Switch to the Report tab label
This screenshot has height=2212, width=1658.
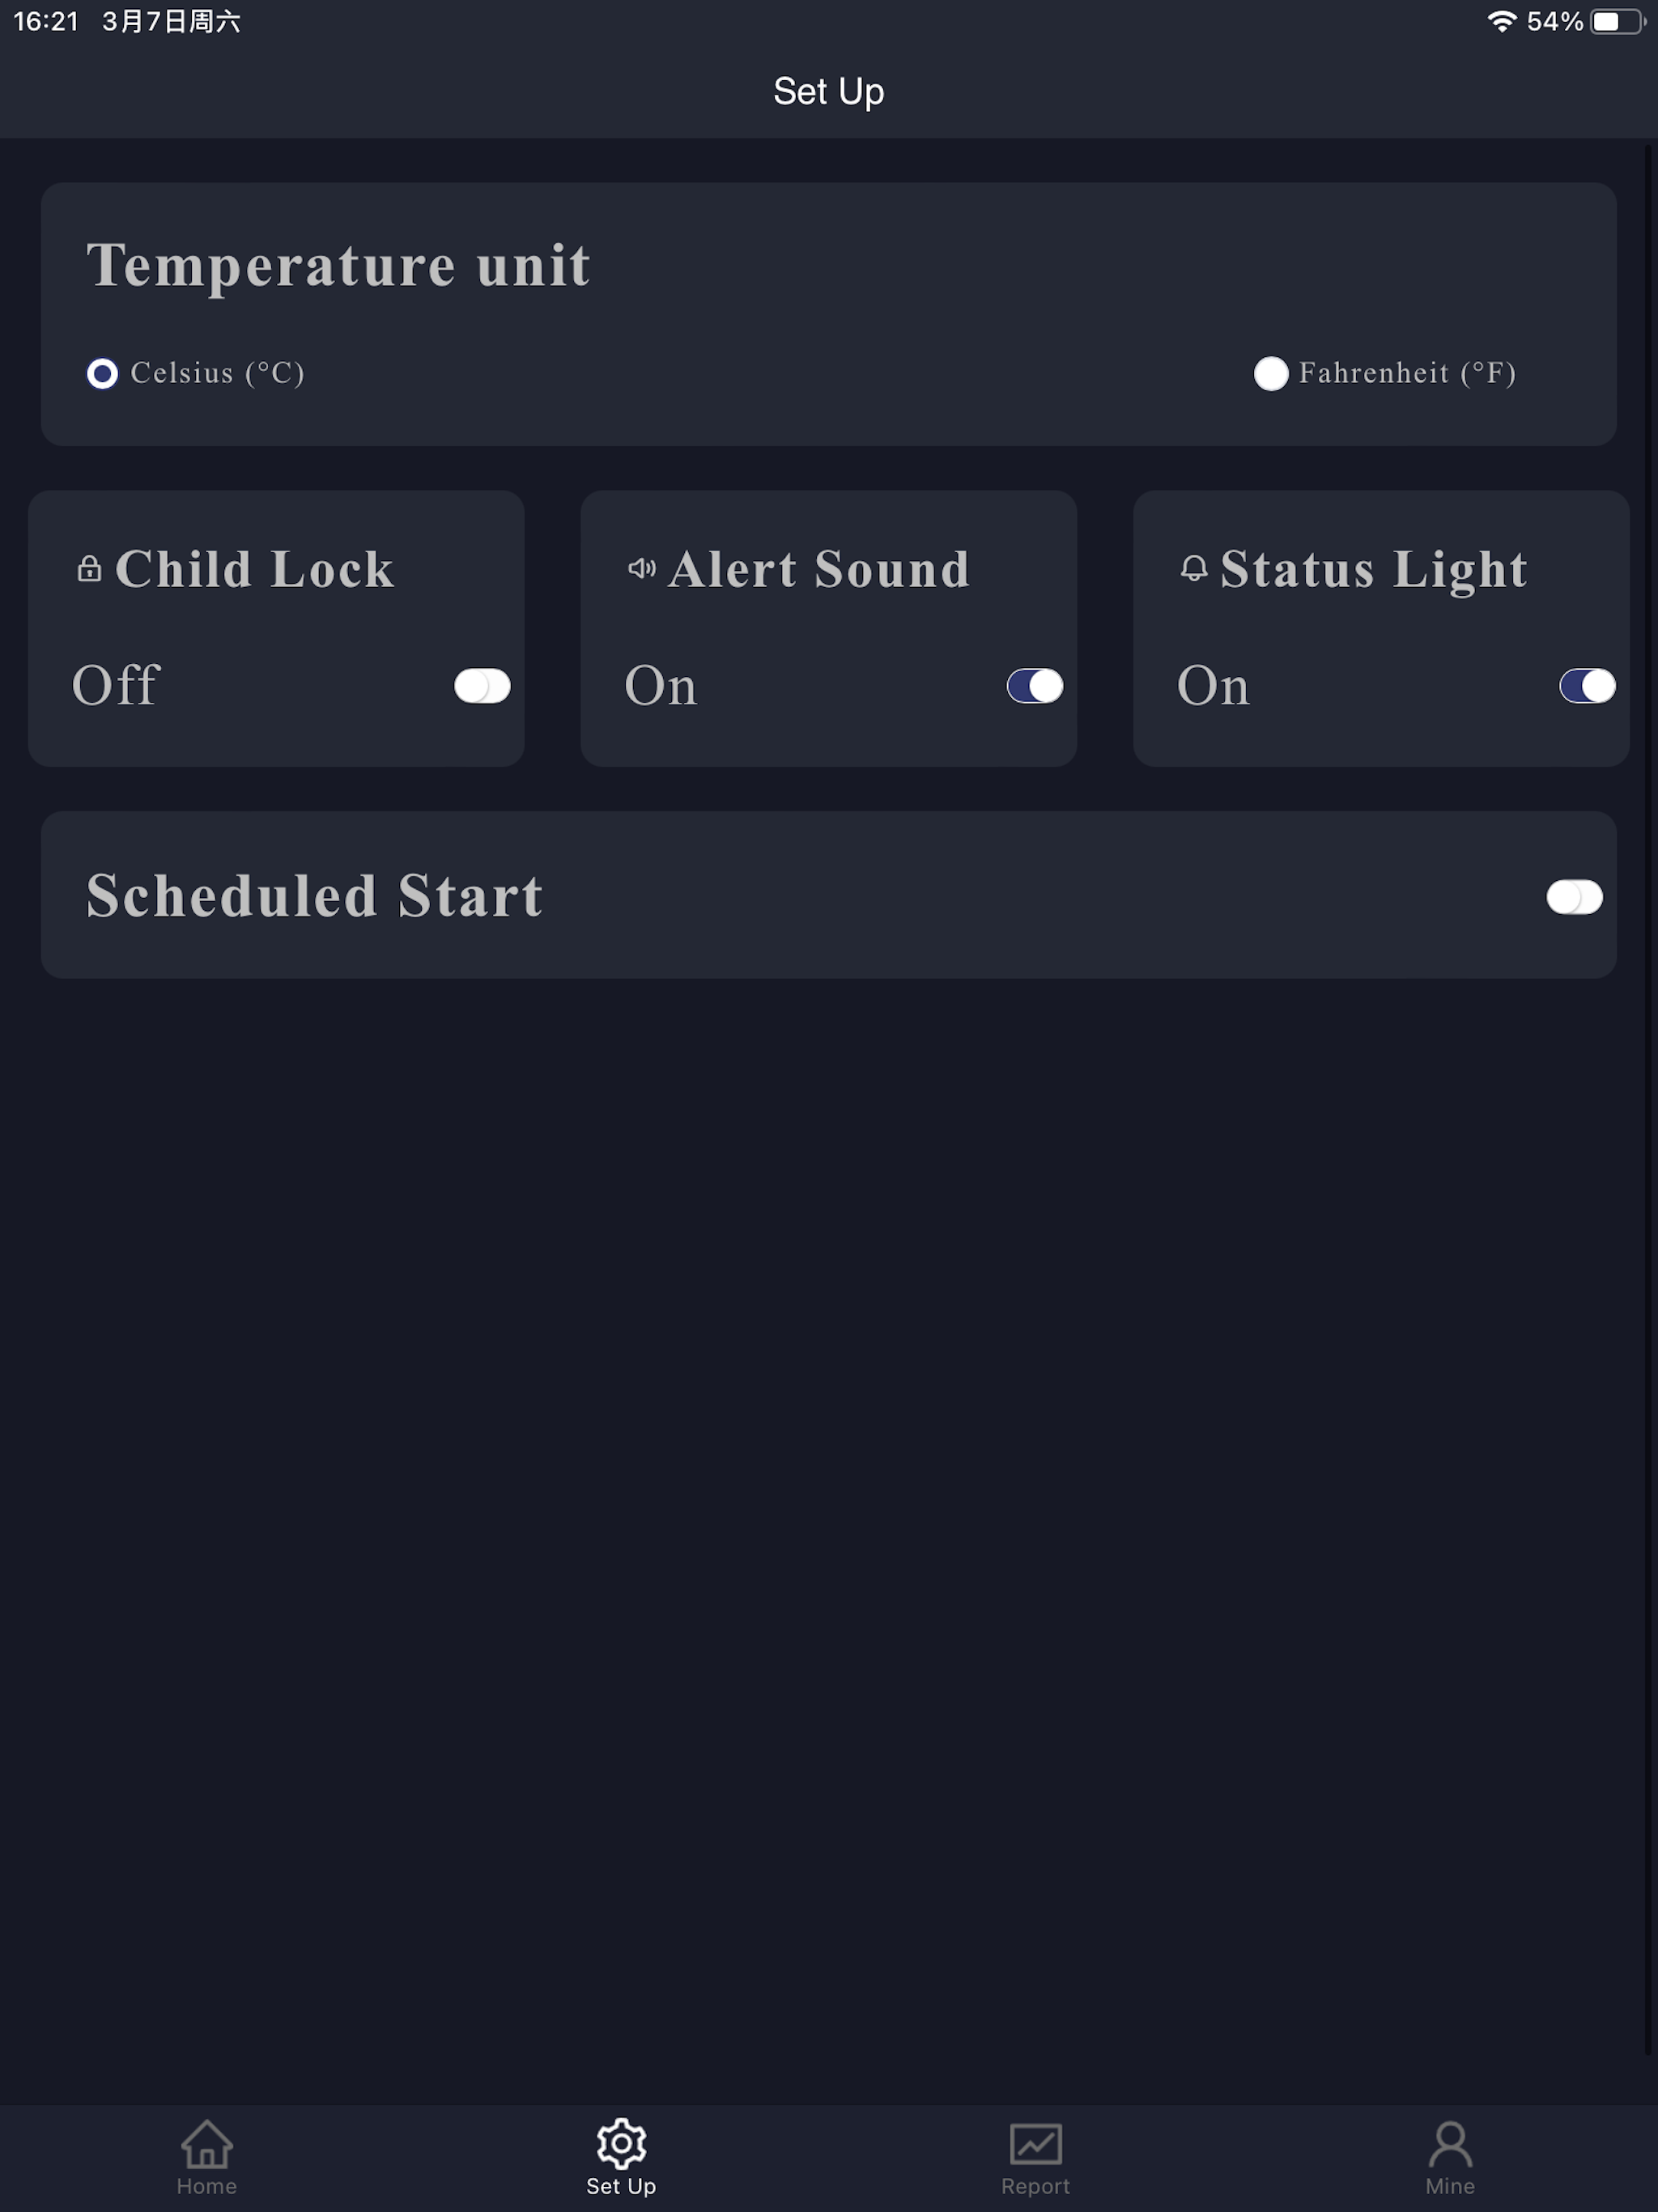(x=1035, y=2186)
